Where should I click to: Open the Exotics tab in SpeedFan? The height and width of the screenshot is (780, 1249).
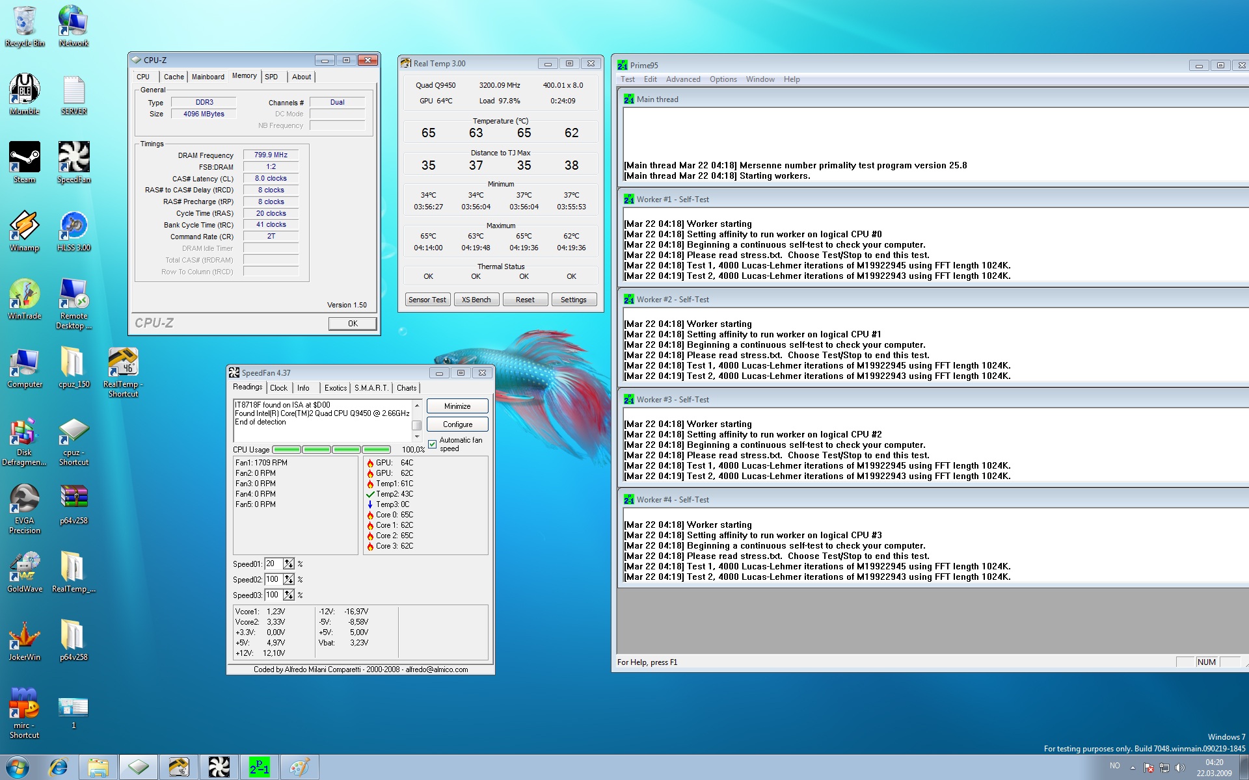[336, 388]
